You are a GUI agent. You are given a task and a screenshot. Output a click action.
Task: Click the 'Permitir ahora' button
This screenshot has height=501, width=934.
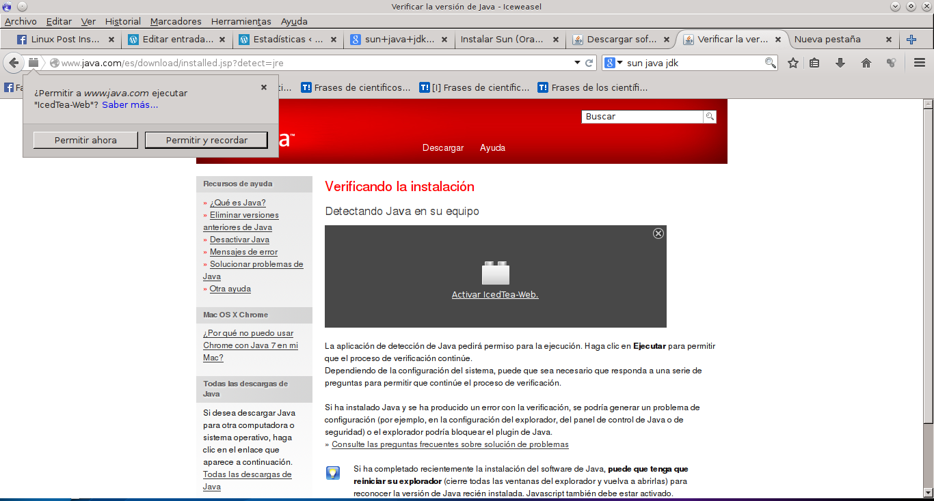[x=85, y=140]
